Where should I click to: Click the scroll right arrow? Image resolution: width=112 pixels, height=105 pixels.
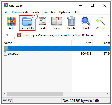(108, 94)
